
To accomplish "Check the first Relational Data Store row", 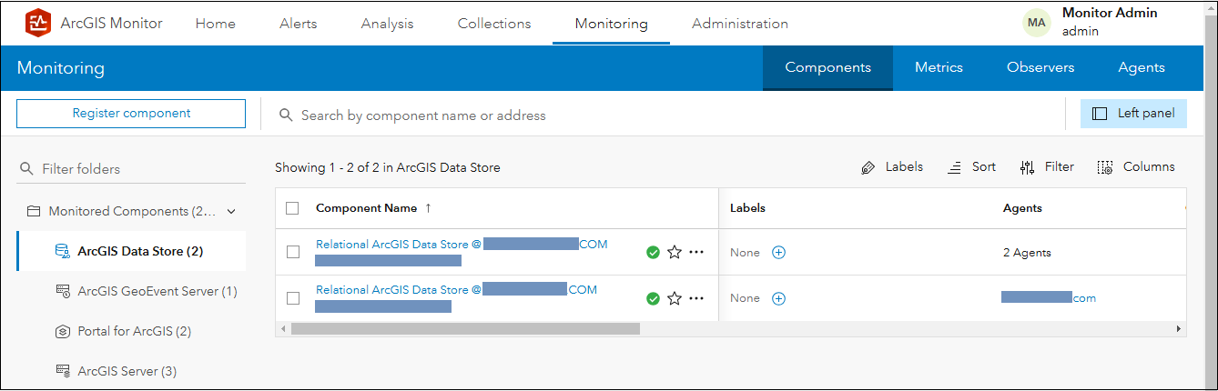I will coord(293,253).
